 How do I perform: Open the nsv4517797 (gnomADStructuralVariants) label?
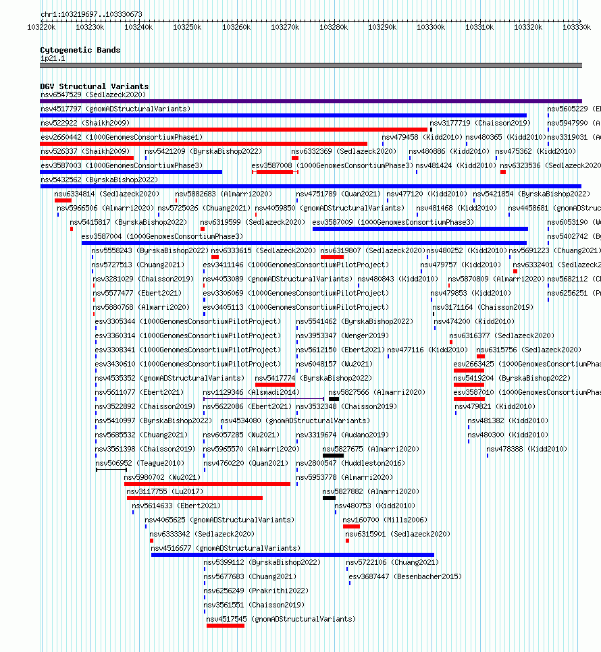(115, 109)
